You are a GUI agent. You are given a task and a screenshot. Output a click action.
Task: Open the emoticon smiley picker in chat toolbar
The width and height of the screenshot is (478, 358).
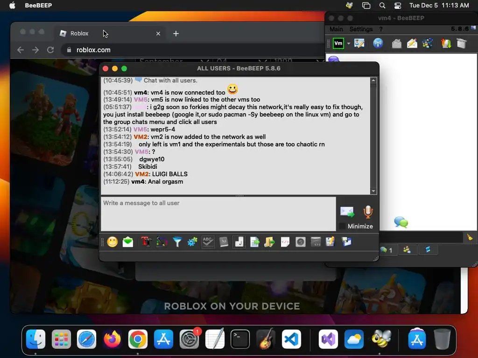pos(112,242)
